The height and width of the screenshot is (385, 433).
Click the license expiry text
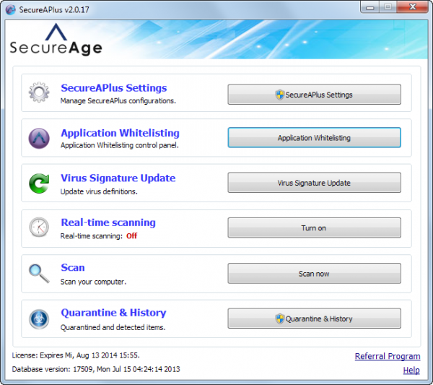(76, 355)
